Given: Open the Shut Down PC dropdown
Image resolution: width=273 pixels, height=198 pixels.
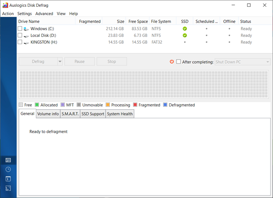Looking at the screenshot, I should click(243, 62).
